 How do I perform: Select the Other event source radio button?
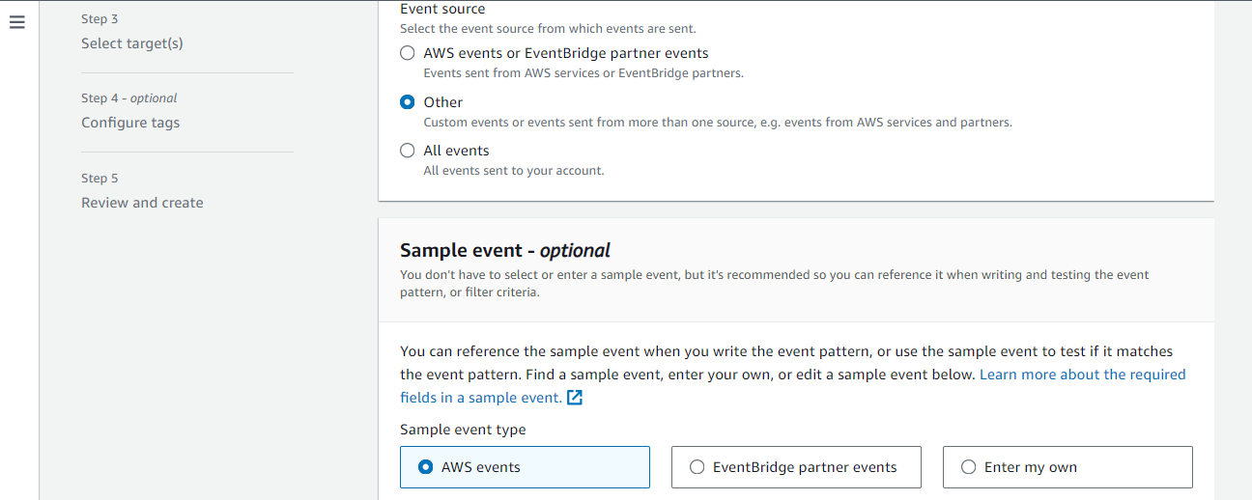tap(408, 102)
